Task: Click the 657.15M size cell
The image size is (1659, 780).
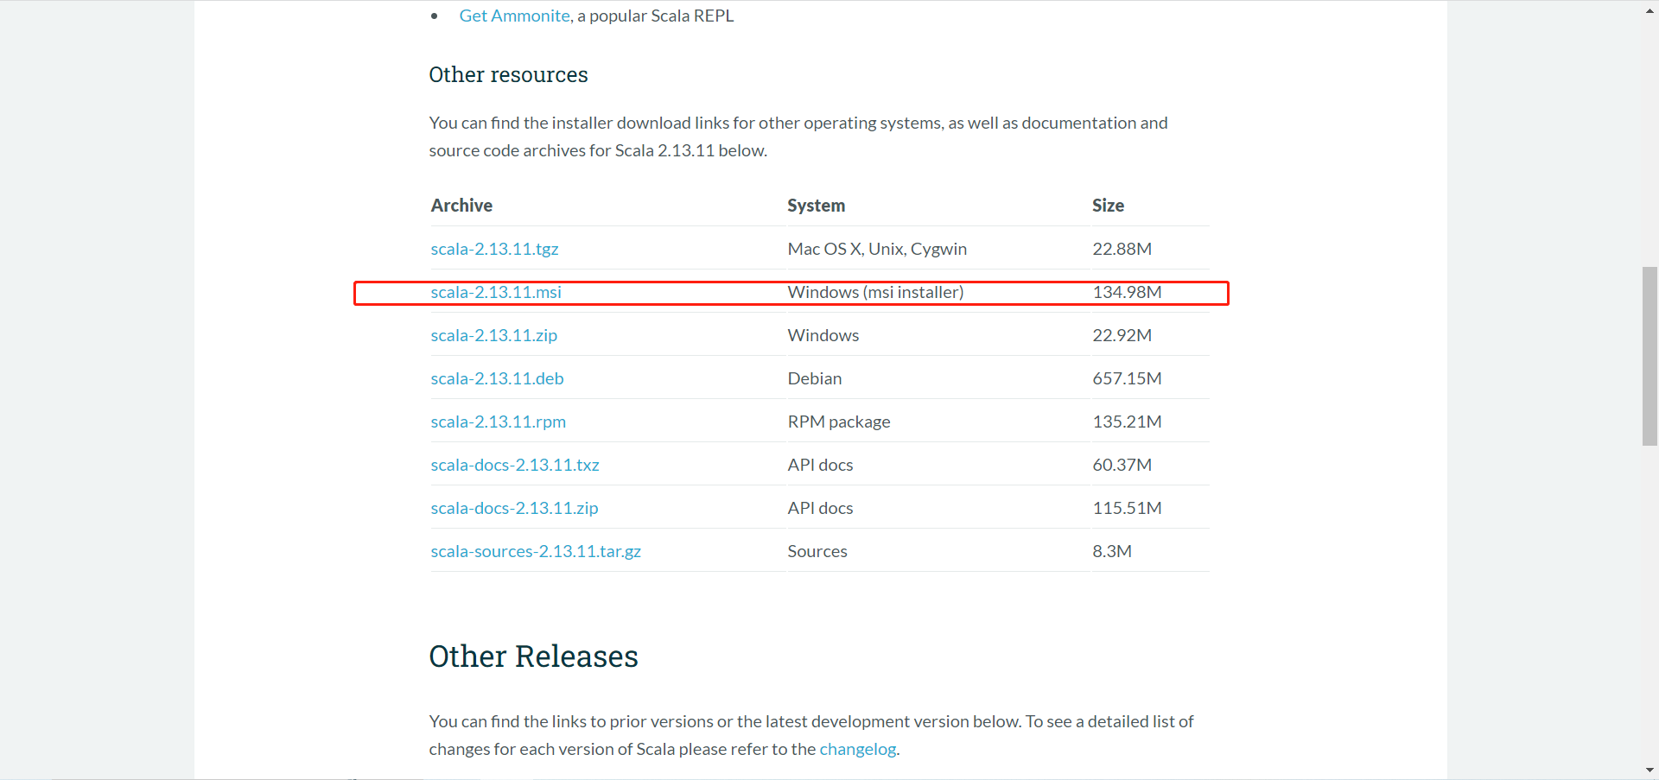Action: (1127, 378)
